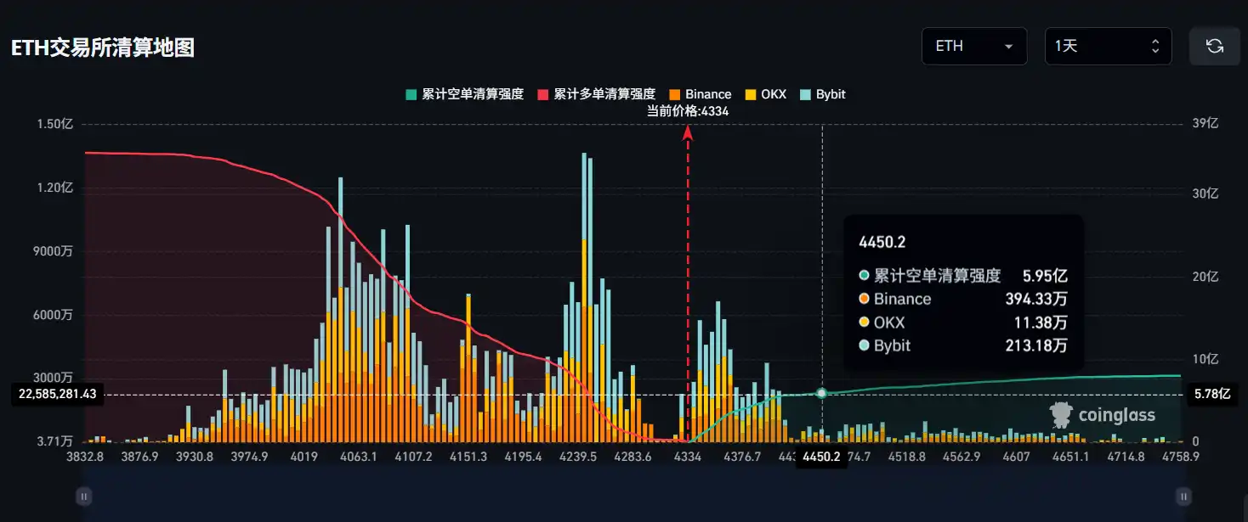Click the 9000万 left axis label
Viewport: 1248px width, 522px height.
pyautogui.click(x=54, y=251)
